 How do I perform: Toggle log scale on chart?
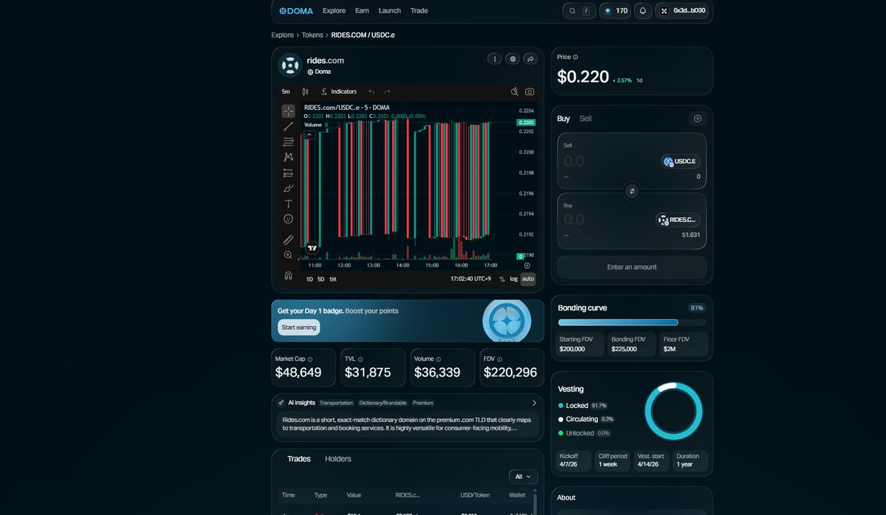[x=513, y=279]
